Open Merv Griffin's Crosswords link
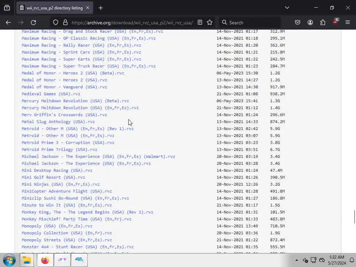356x267 pixels. (64, 115)
